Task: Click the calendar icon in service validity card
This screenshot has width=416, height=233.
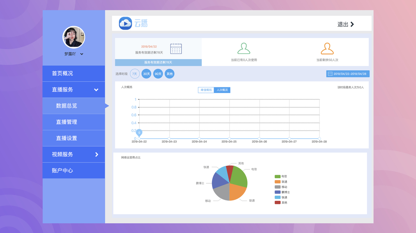Action: click(176, 49)
